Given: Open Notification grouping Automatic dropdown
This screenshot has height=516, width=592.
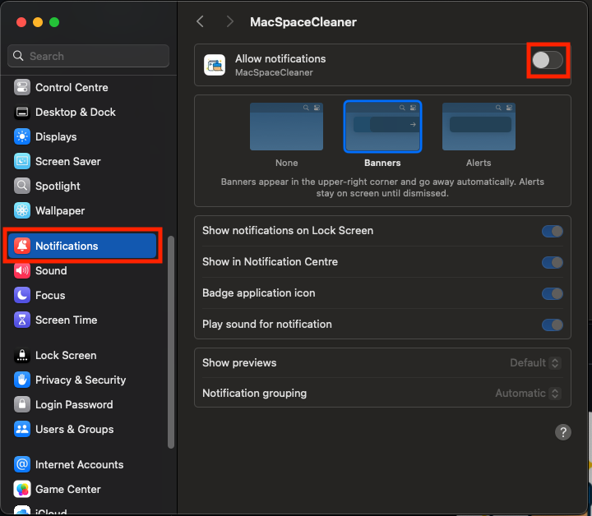Looking at the screenshot, I should pyautogui.click(x=528, y=394).
